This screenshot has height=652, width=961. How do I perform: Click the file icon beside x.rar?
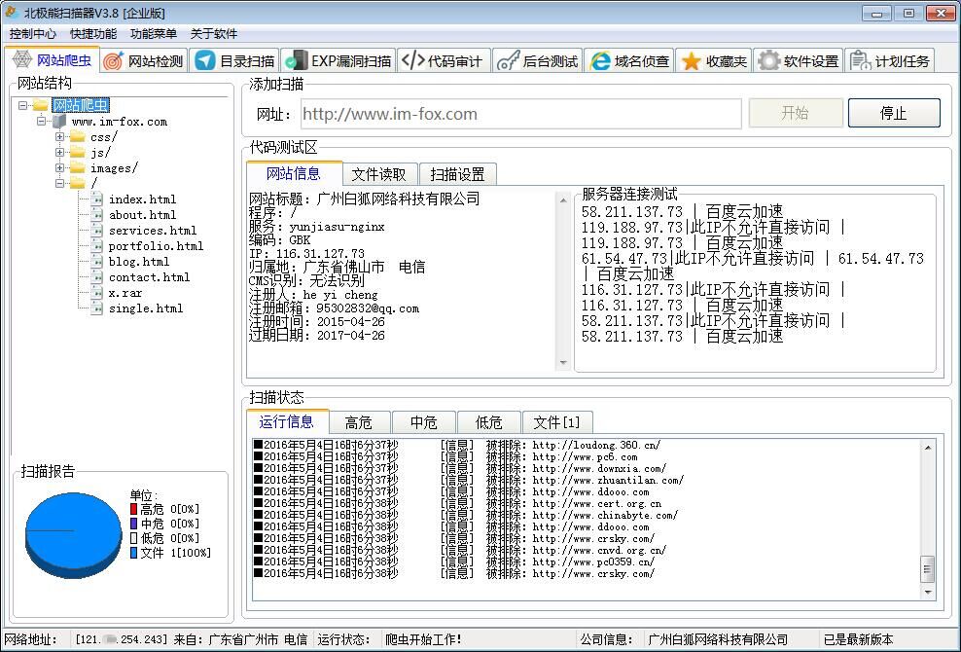pyautogui.click(x=97, y=293)
